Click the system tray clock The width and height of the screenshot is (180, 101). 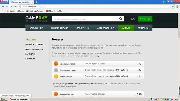pos(177,100)
